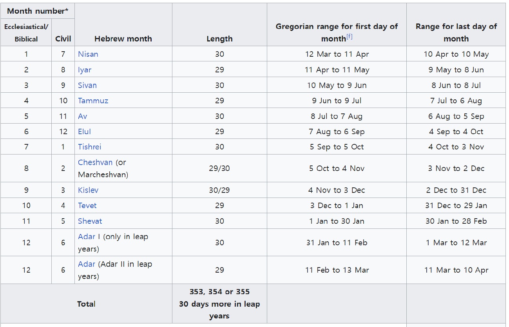Click the 'Ecclesiastical/ Biblical' column header

click(x=26, y=32)
